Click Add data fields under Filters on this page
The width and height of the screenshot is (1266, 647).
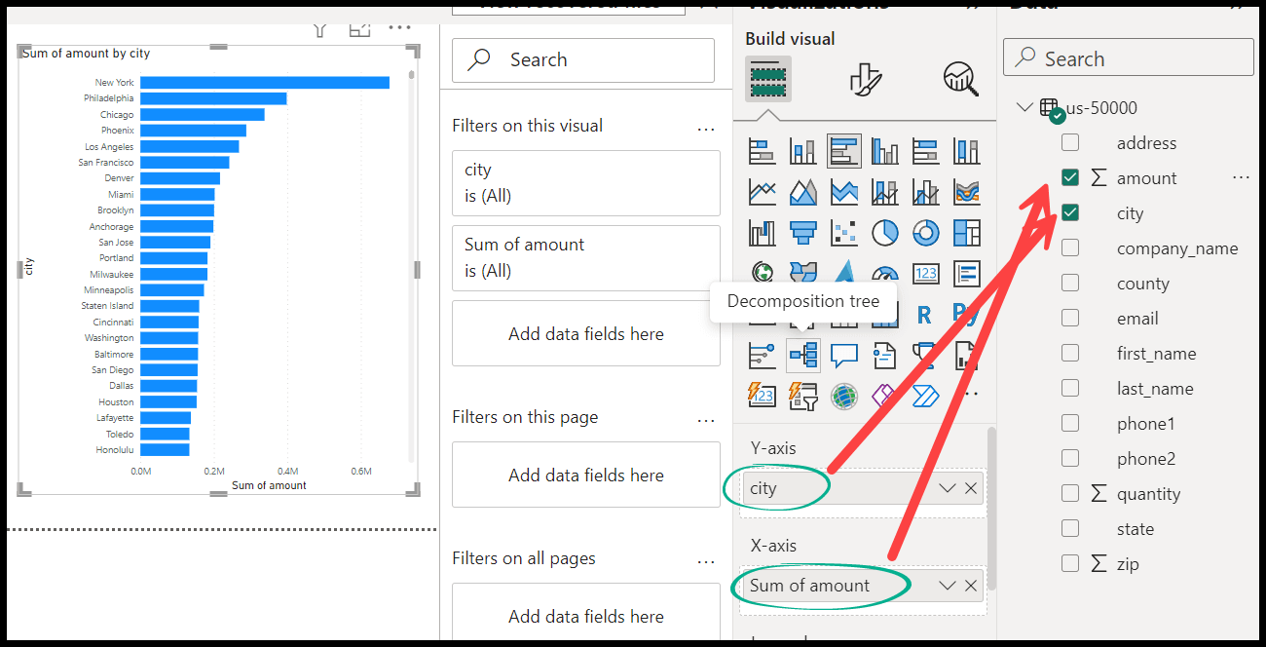coord(586,475)
